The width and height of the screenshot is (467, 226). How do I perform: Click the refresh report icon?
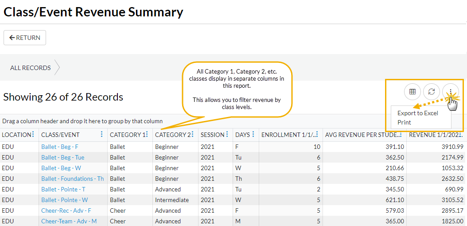[432, 92]
